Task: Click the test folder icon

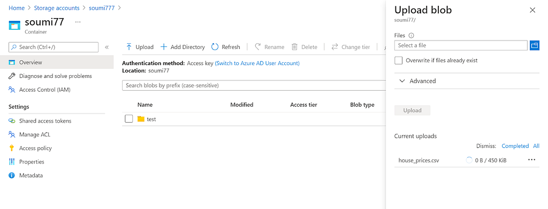Action: [141, 119]
